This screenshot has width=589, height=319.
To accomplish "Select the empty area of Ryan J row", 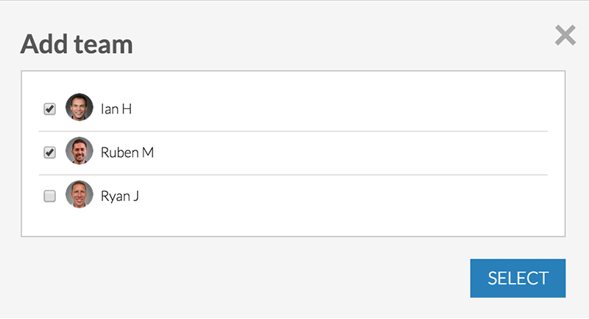I will click(x=342, y=196).
